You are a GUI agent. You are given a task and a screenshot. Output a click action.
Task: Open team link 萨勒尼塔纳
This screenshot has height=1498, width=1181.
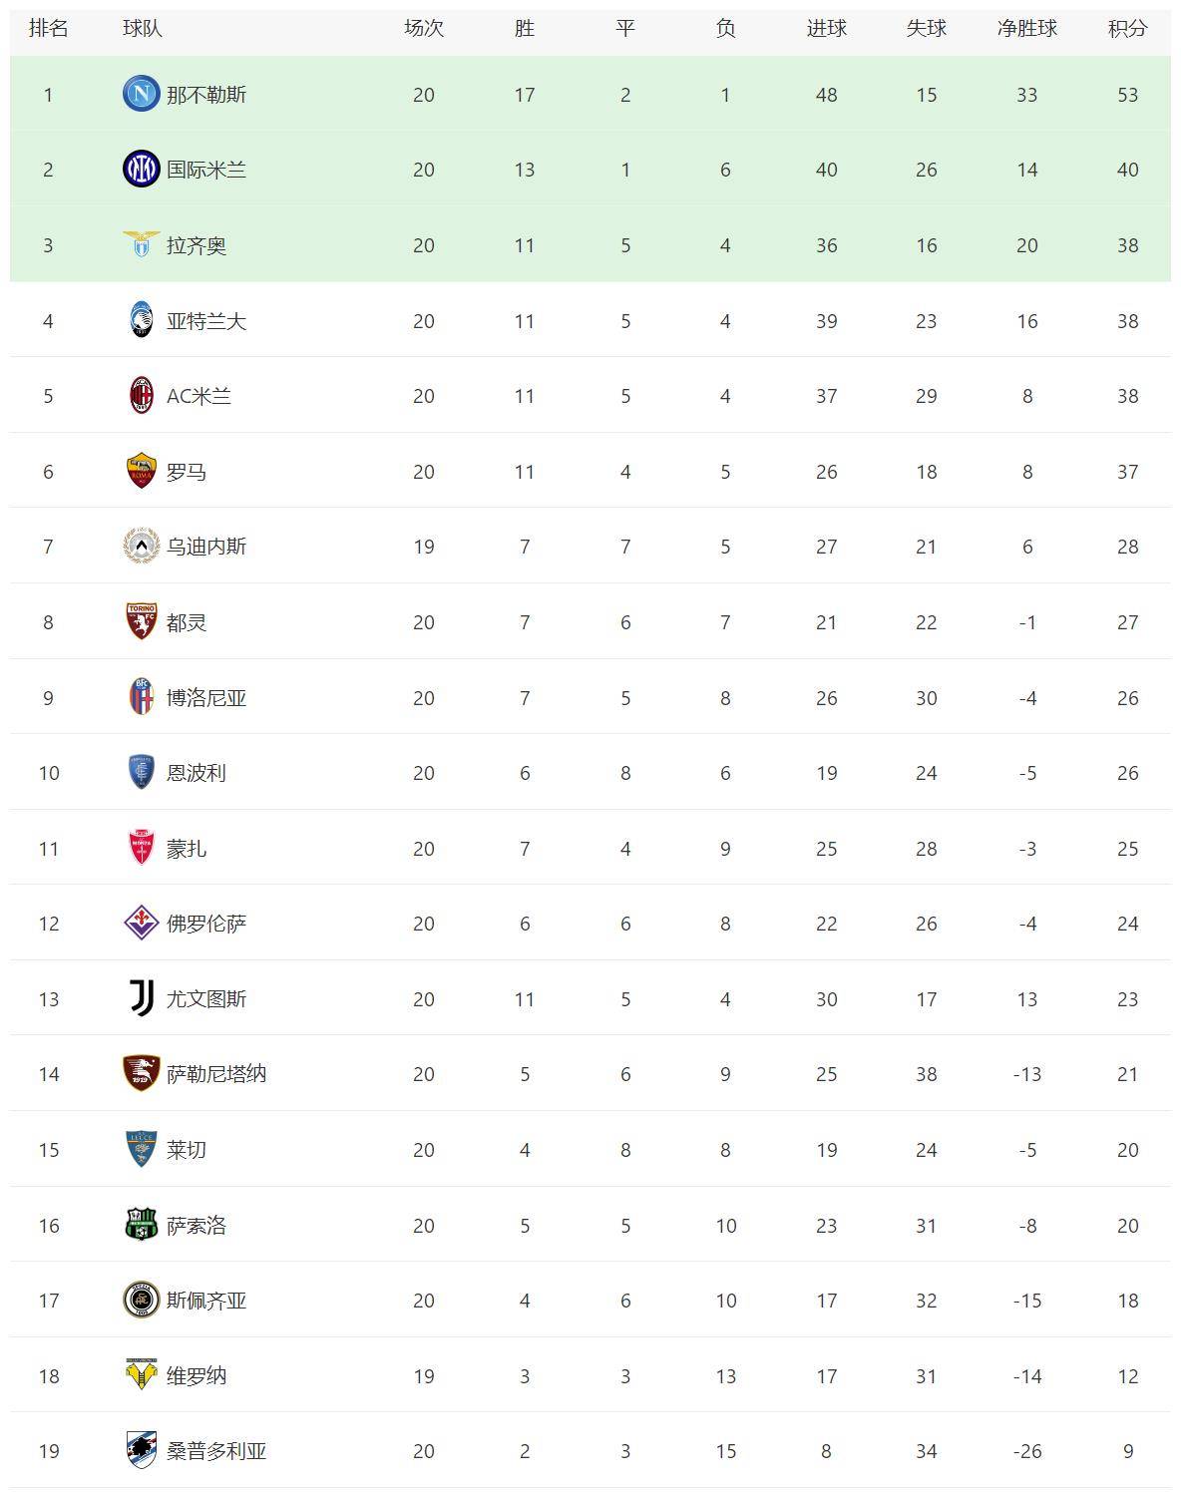[216, 1074]
